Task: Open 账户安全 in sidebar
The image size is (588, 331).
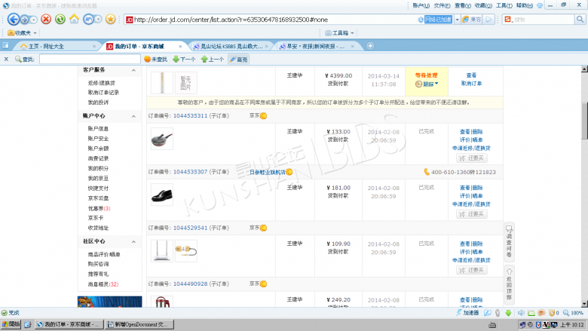Action: (x=98, y=138)
